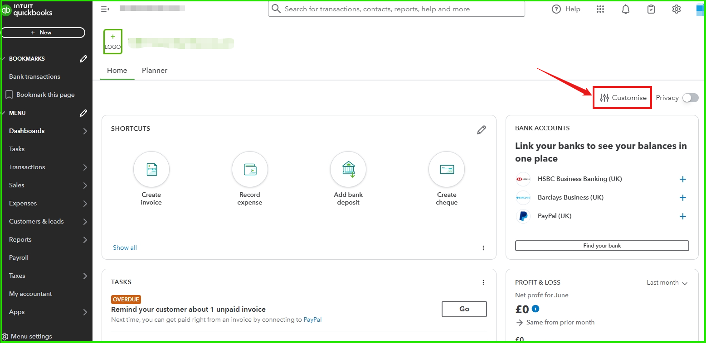Open the apps grid icon
Screen dimensions: 706x343
point(600,9)
